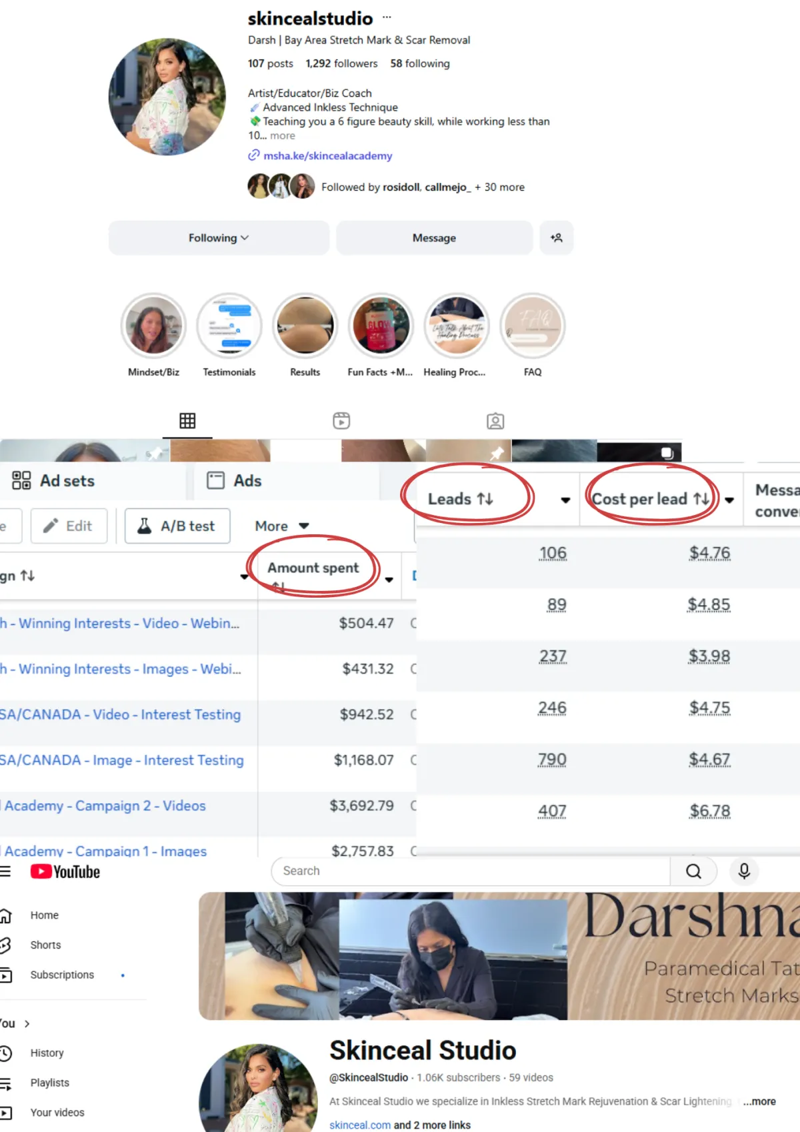Expand channel description with ...more
800x1132 pixels.
(759, 1101)
